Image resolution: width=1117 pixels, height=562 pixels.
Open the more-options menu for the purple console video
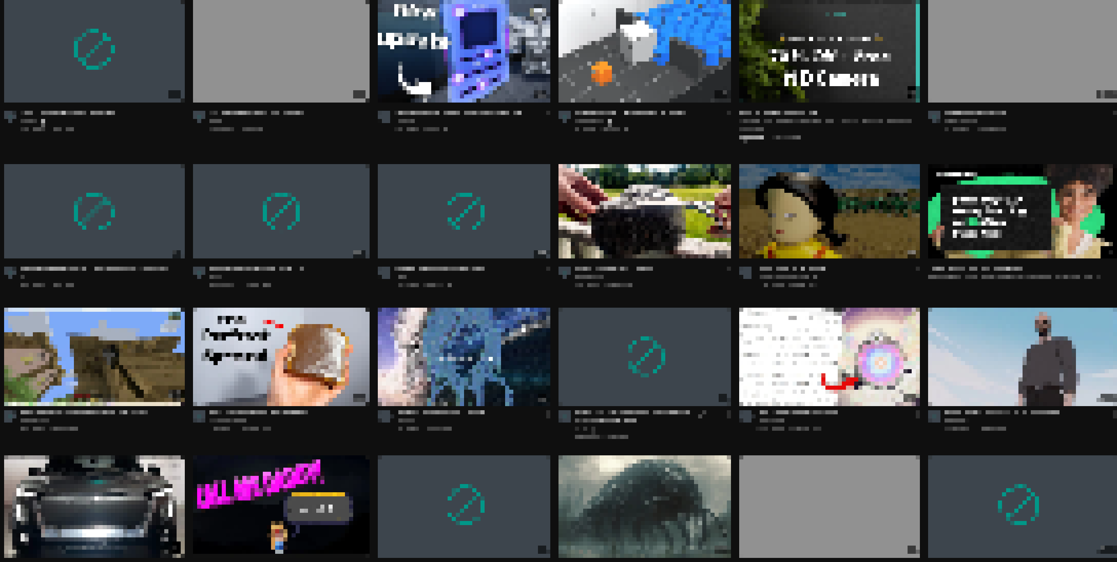tap(548, 113)
